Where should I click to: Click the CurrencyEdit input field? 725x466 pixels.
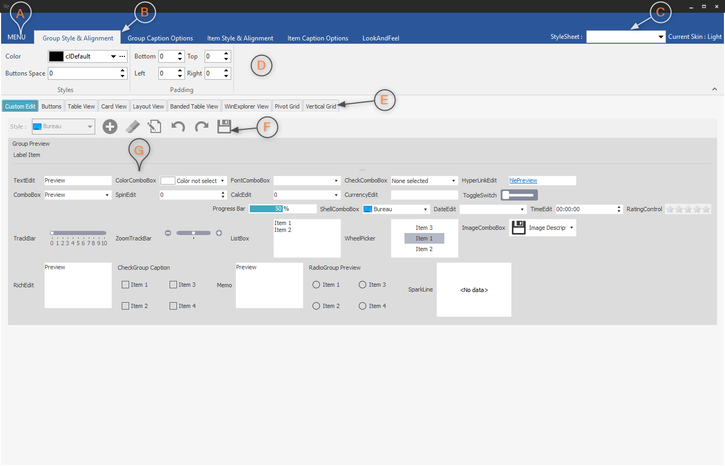[424, 195]
